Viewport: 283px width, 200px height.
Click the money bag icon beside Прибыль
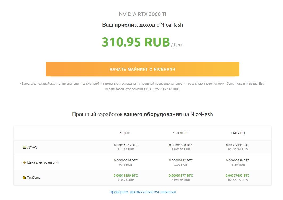click(24, 178)
